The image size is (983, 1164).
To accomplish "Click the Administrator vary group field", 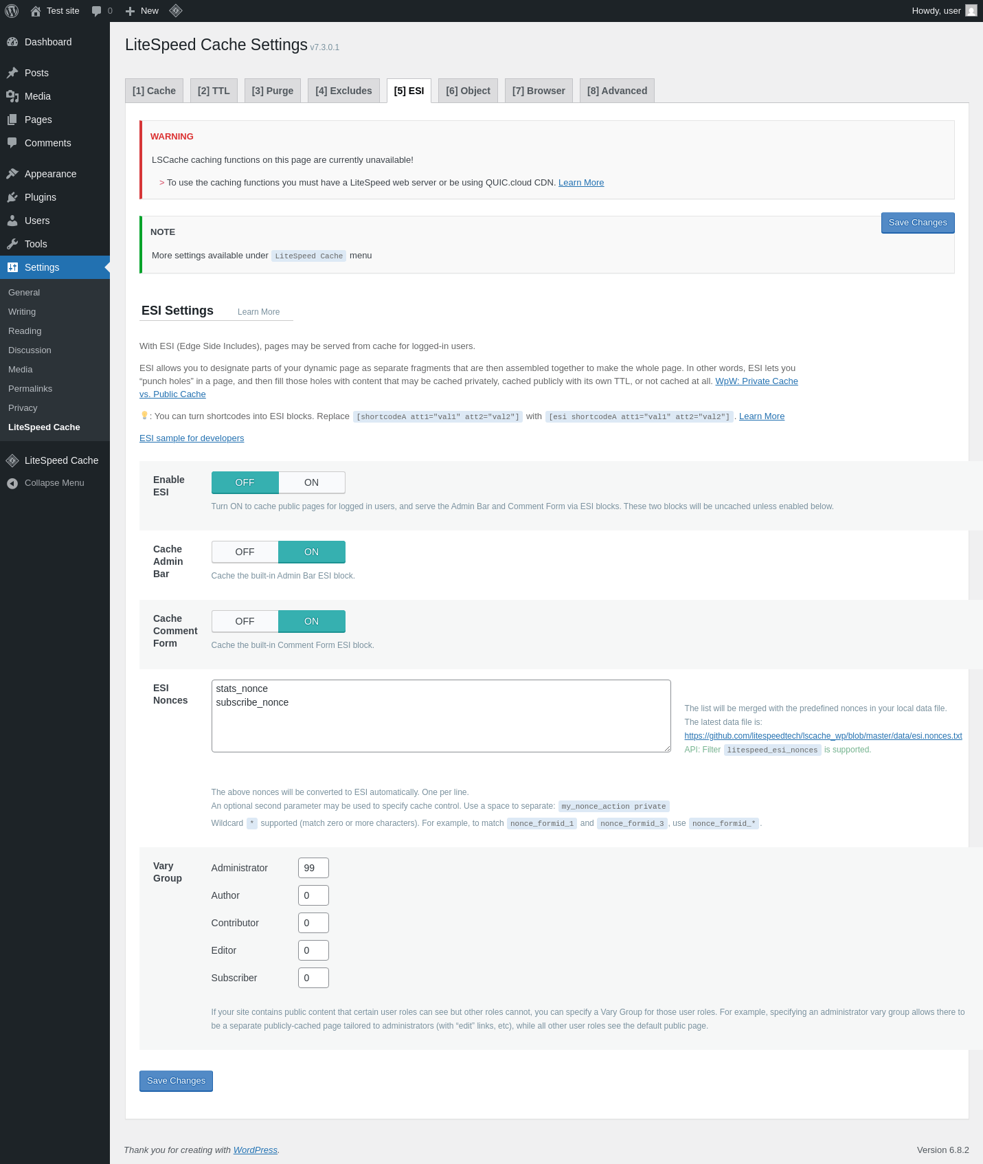I will [x=313, y=868].
